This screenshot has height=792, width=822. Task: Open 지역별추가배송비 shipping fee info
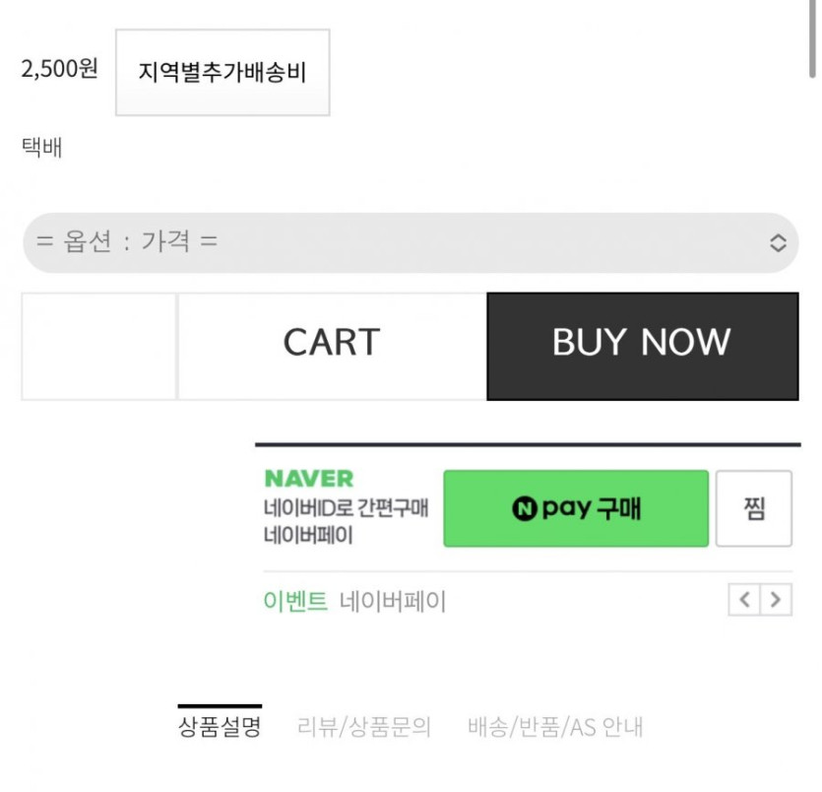pos(222,73)
